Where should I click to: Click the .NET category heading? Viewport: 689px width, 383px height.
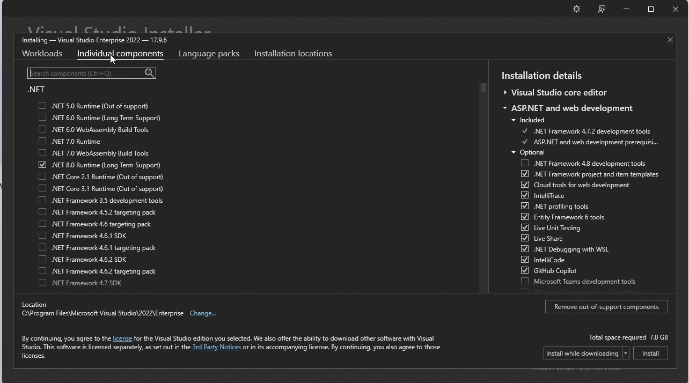[36, 90]
